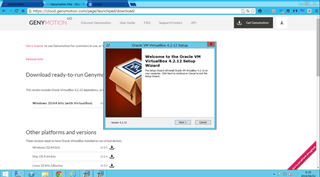The height and width of the screenshot is (177, 320).
Task: Click the Evernote elephant extension icon
Action: click(288, 11)
